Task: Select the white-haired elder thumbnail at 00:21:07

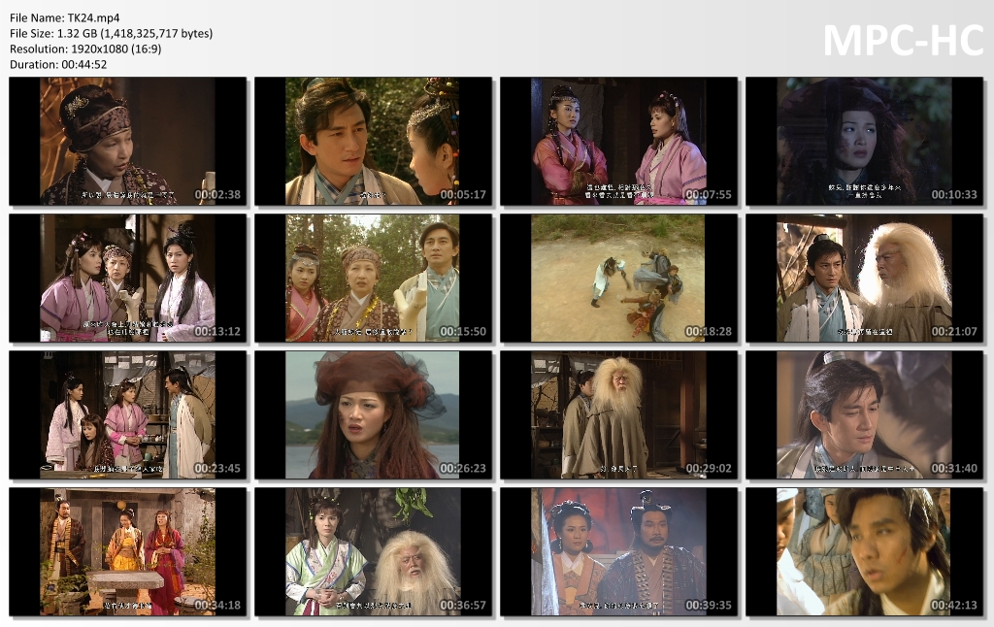Action: 864,277
